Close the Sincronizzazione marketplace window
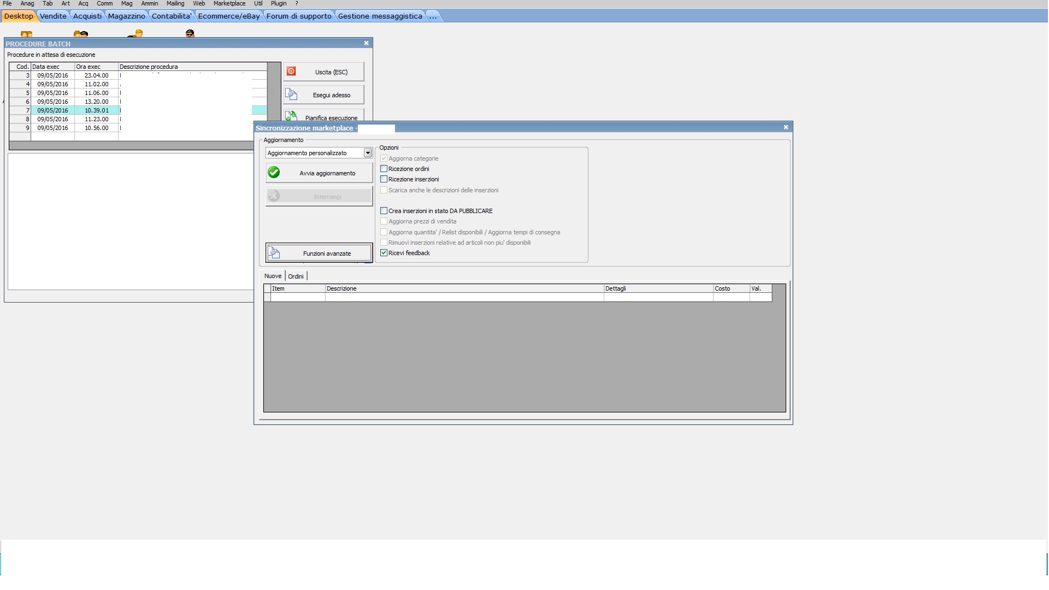The width and height of the screenshot is (1049, 590). pos(786,127)
